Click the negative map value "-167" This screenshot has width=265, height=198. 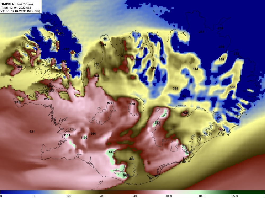tap(66, 49)
